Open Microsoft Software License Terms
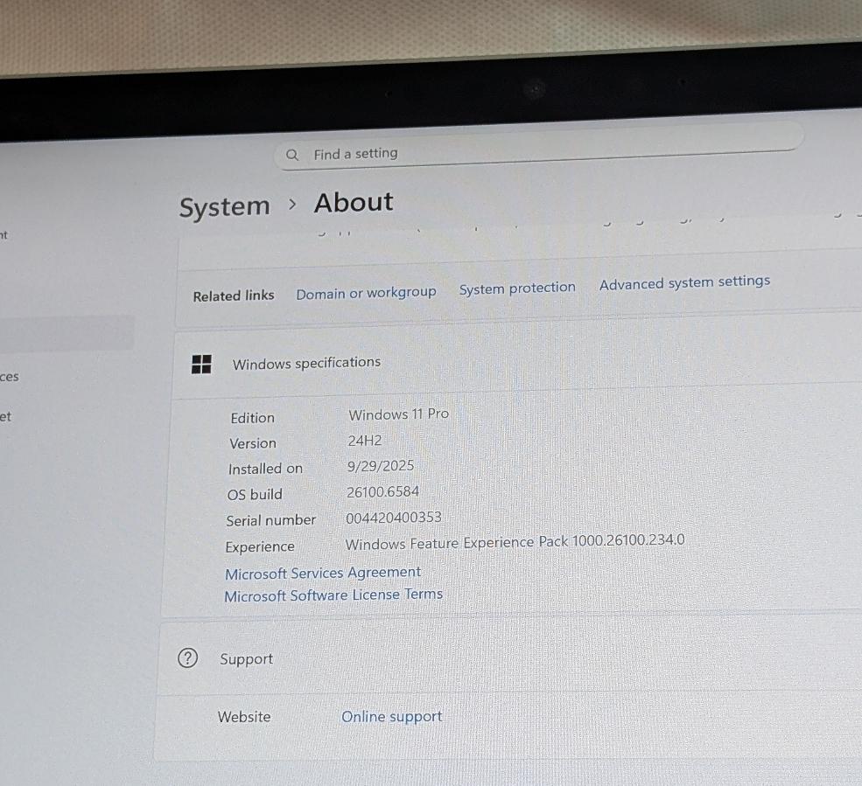862x786 pixels. (333, 595)
